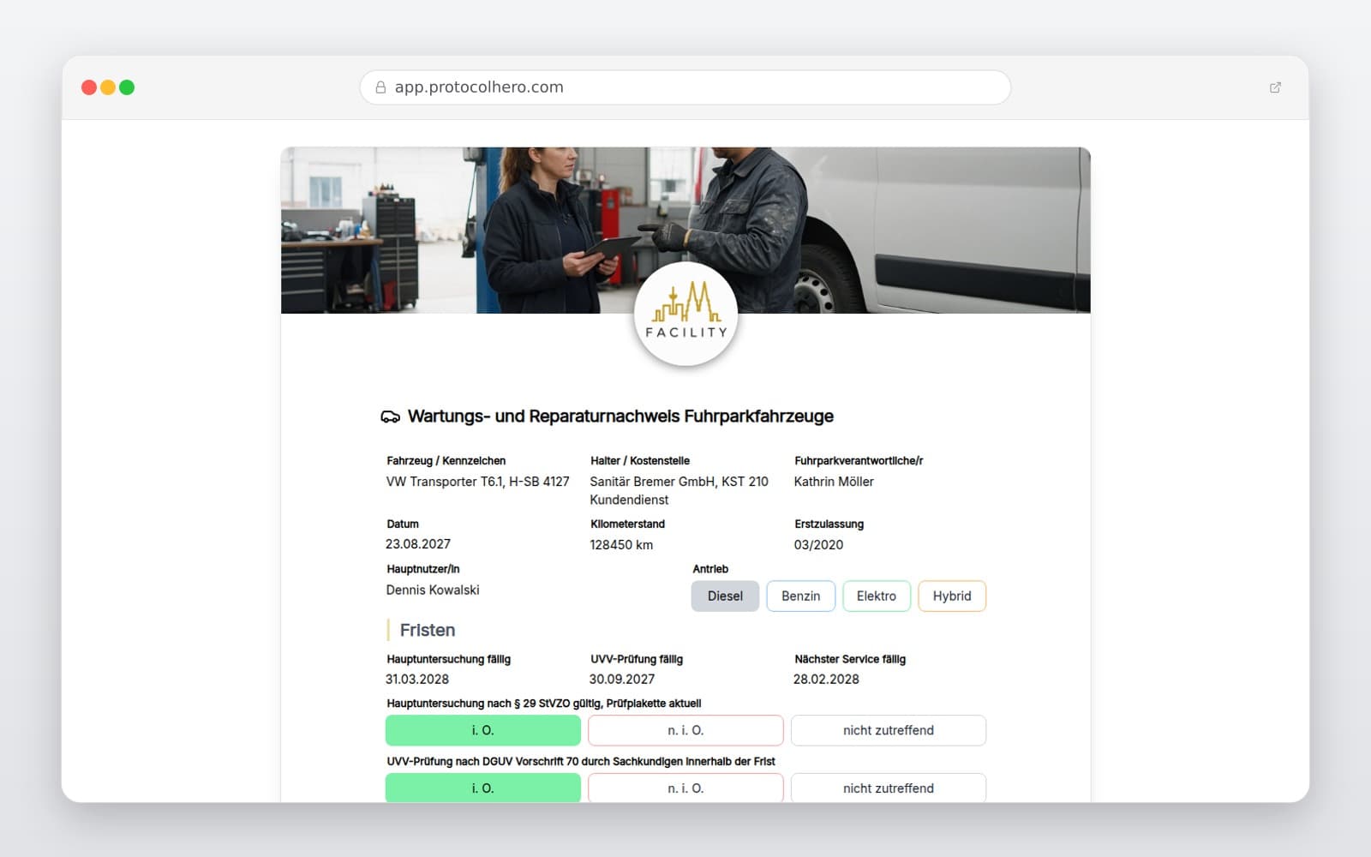Screen dimensions: 1371x857
Task: Click the Fuhrparkverantwortliche field Kathrin Möller
Action: point(834,482)
